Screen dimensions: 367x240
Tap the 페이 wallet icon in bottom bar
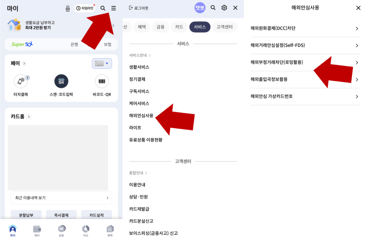point(37,231)
